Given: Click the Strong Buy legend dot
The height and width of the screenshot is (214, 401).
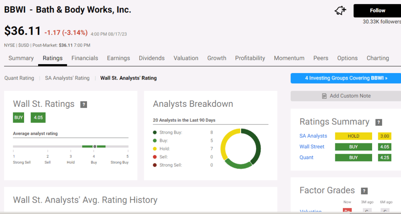Looking at the screenshot, I should click(x=155, y=132).
